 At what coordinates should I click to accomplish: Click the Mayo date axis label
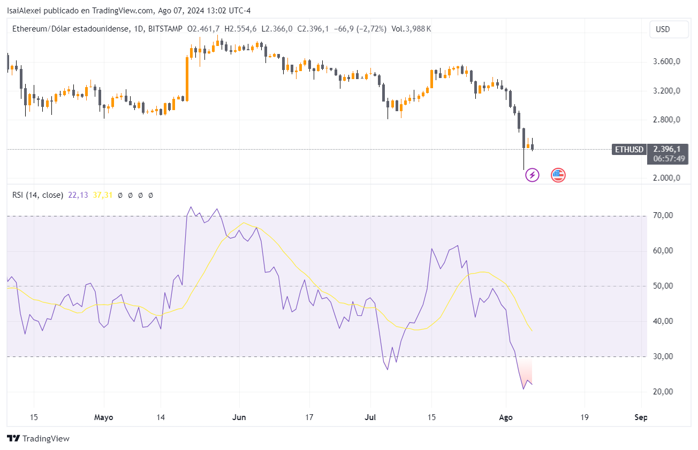103,417
